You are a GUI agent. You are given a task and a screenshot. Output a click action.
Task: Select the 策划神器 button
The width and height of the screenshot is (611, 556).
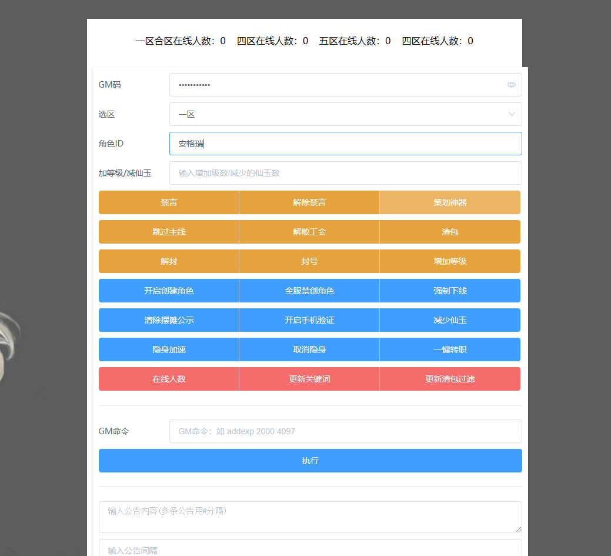(x=450, y=202)
